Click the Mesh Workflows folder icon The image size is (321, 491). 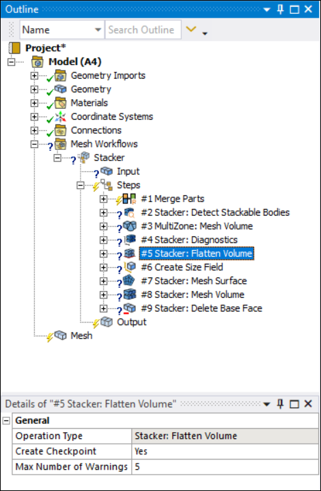tap(60, 144)
